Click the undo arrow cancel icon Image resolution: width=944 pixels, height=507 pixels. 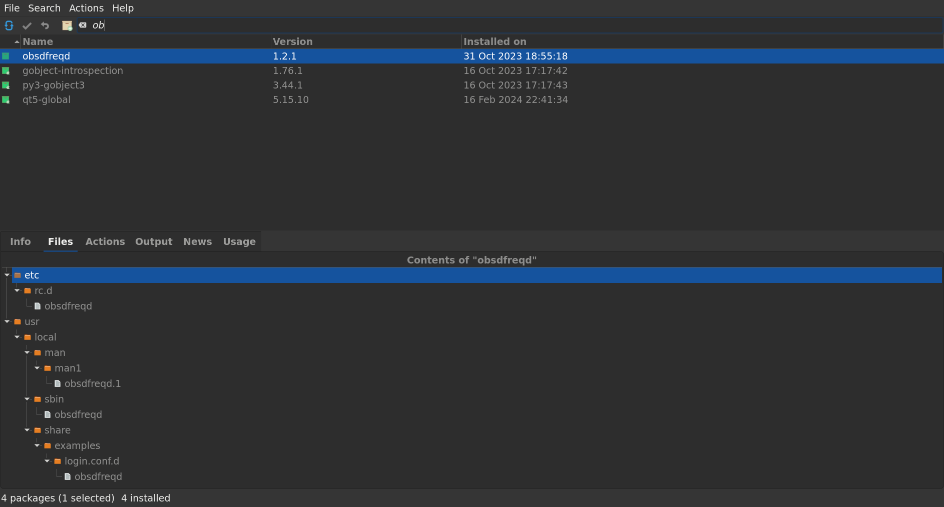point(45,25)
